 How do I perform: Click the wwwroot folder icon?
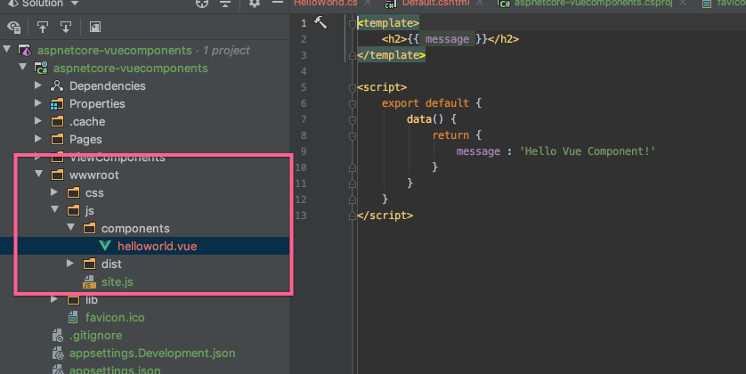[57, 175]
